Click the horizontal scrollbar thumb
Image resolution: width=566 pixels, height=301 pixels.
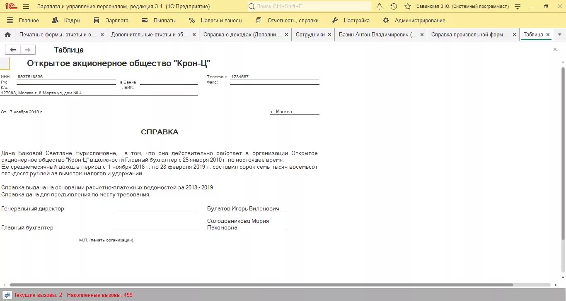[x=261, y=285]
